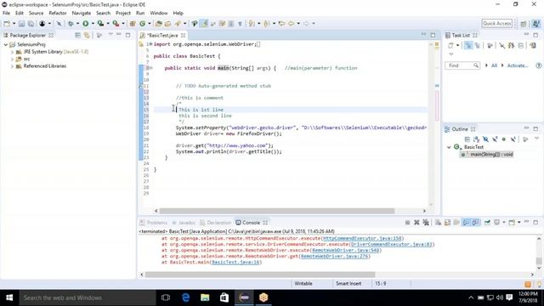Click Clear Console icon
The width and height of the screenshot is (544, 306).
(439, 223)
